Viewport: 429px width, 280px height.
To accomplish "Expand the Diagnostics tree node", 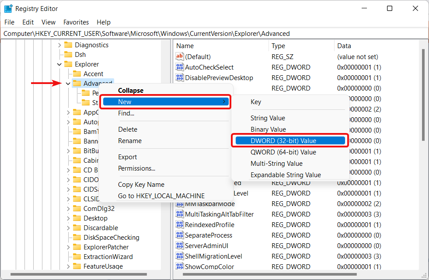I will pyautogui.click(x=59, y=45).
